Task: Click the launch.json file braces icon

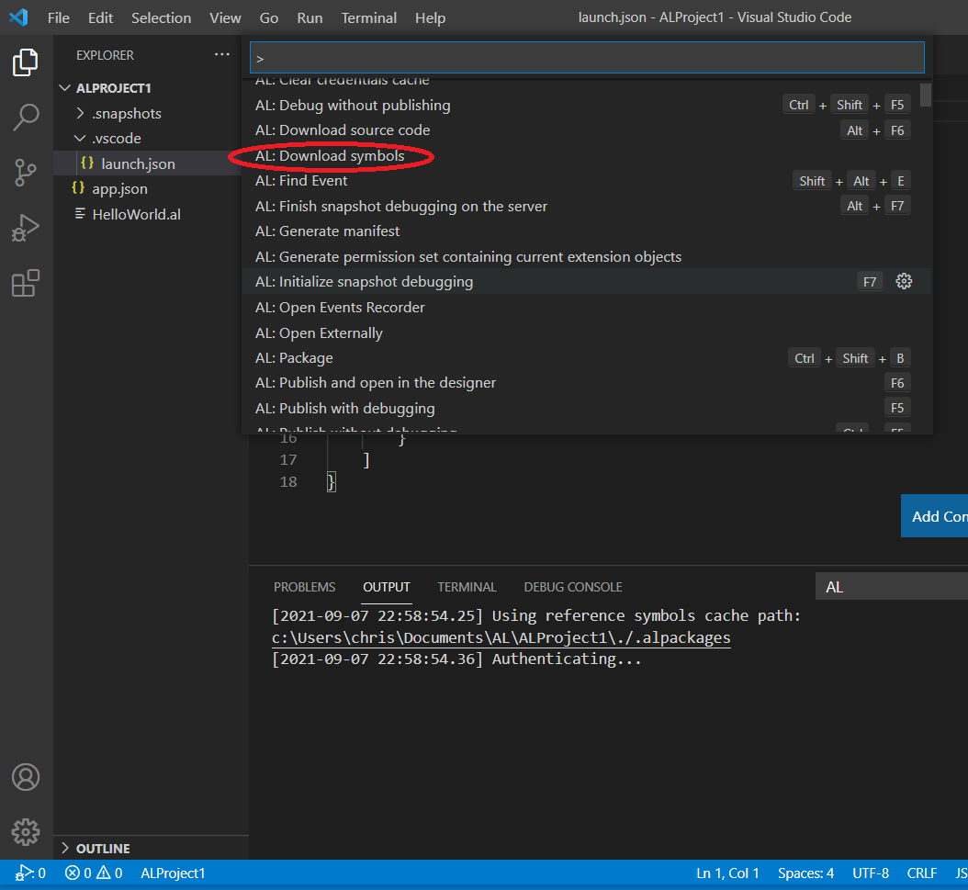Action: pos(87,163)
